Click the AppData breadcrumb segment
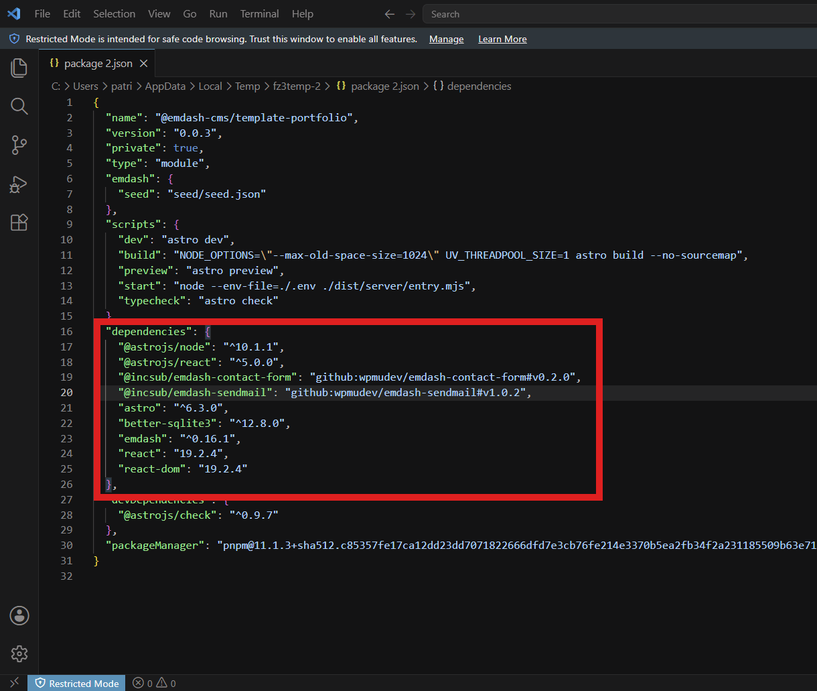817x691 pixels. 165,86
